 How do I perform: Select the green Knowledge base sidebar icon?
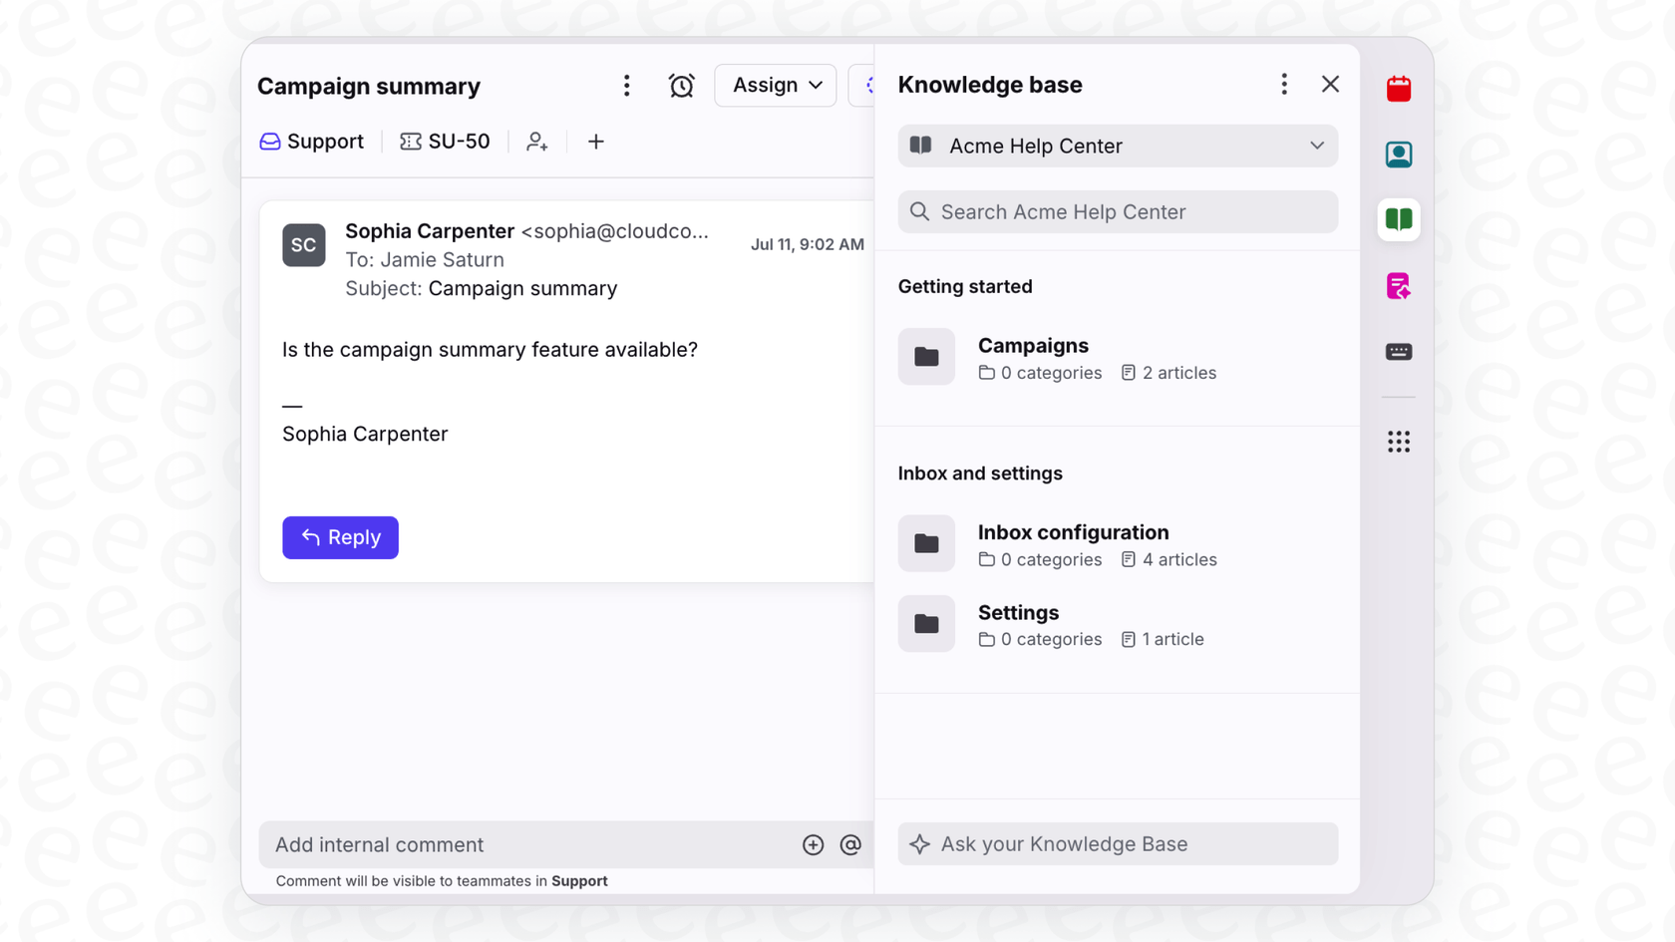click(1399, 219)
